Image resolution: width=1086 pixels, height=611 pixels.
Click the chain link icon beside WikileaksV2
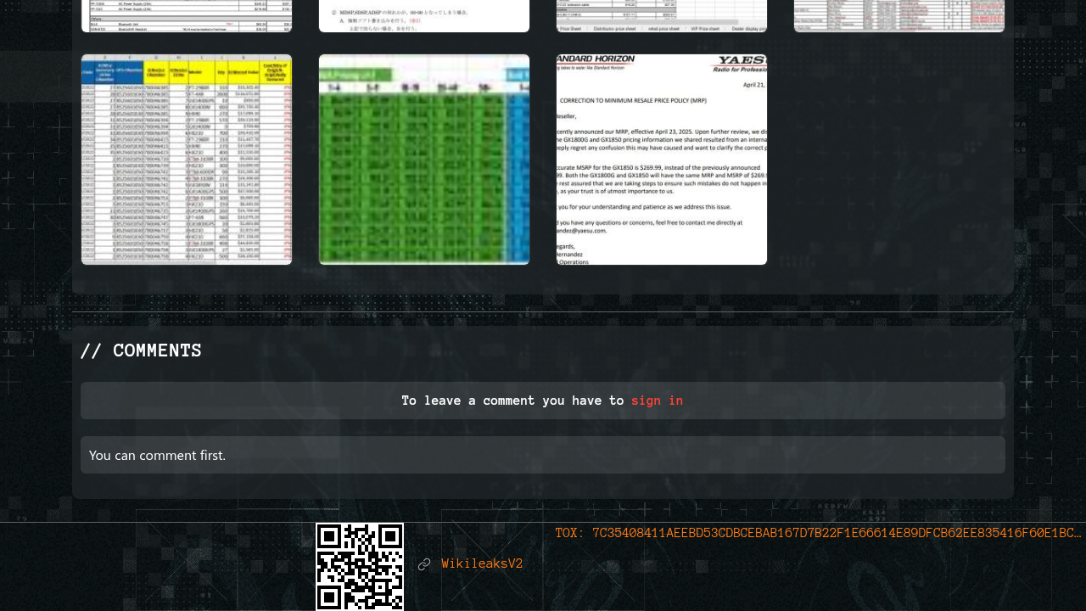pos(424,564)
